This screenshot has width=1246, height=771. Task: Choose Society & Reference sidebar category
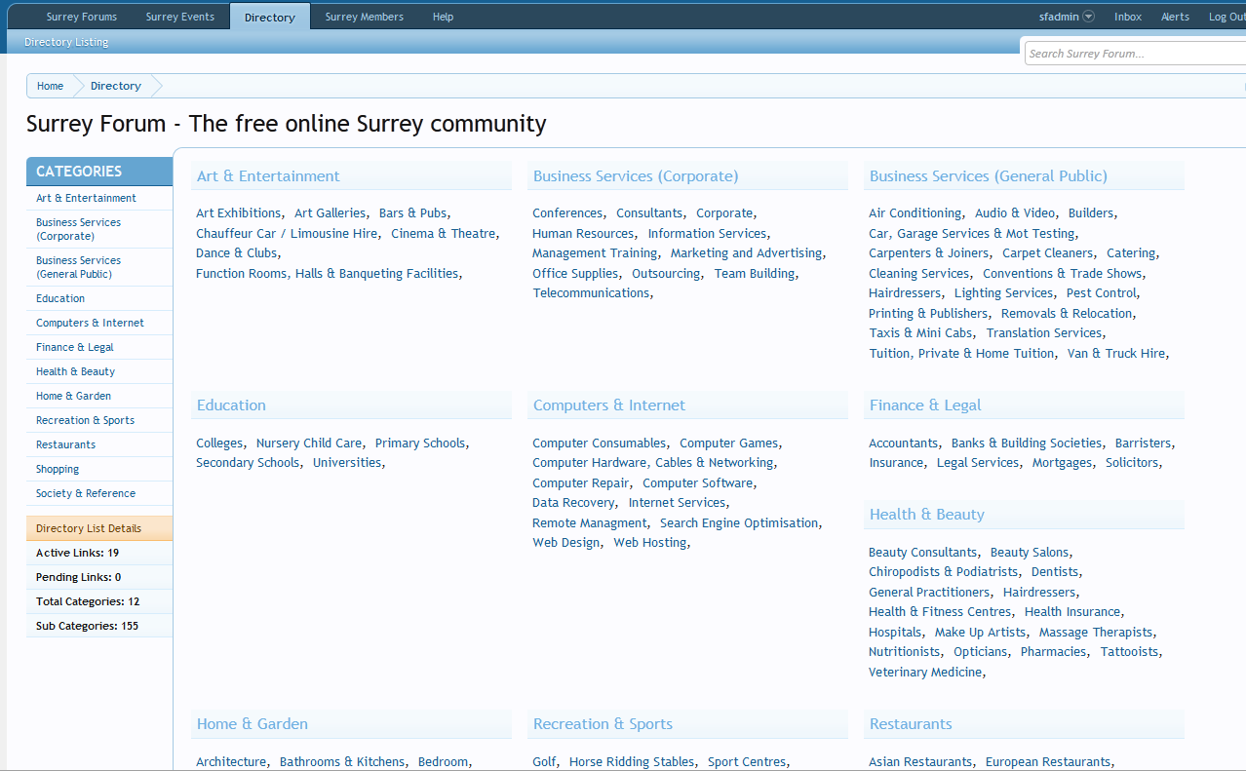(86, 493)
